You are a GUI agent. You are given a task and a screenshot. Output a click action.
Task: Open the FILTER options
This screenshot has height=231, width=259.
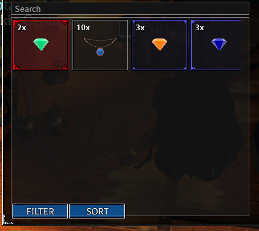click(x=40, y=211)
